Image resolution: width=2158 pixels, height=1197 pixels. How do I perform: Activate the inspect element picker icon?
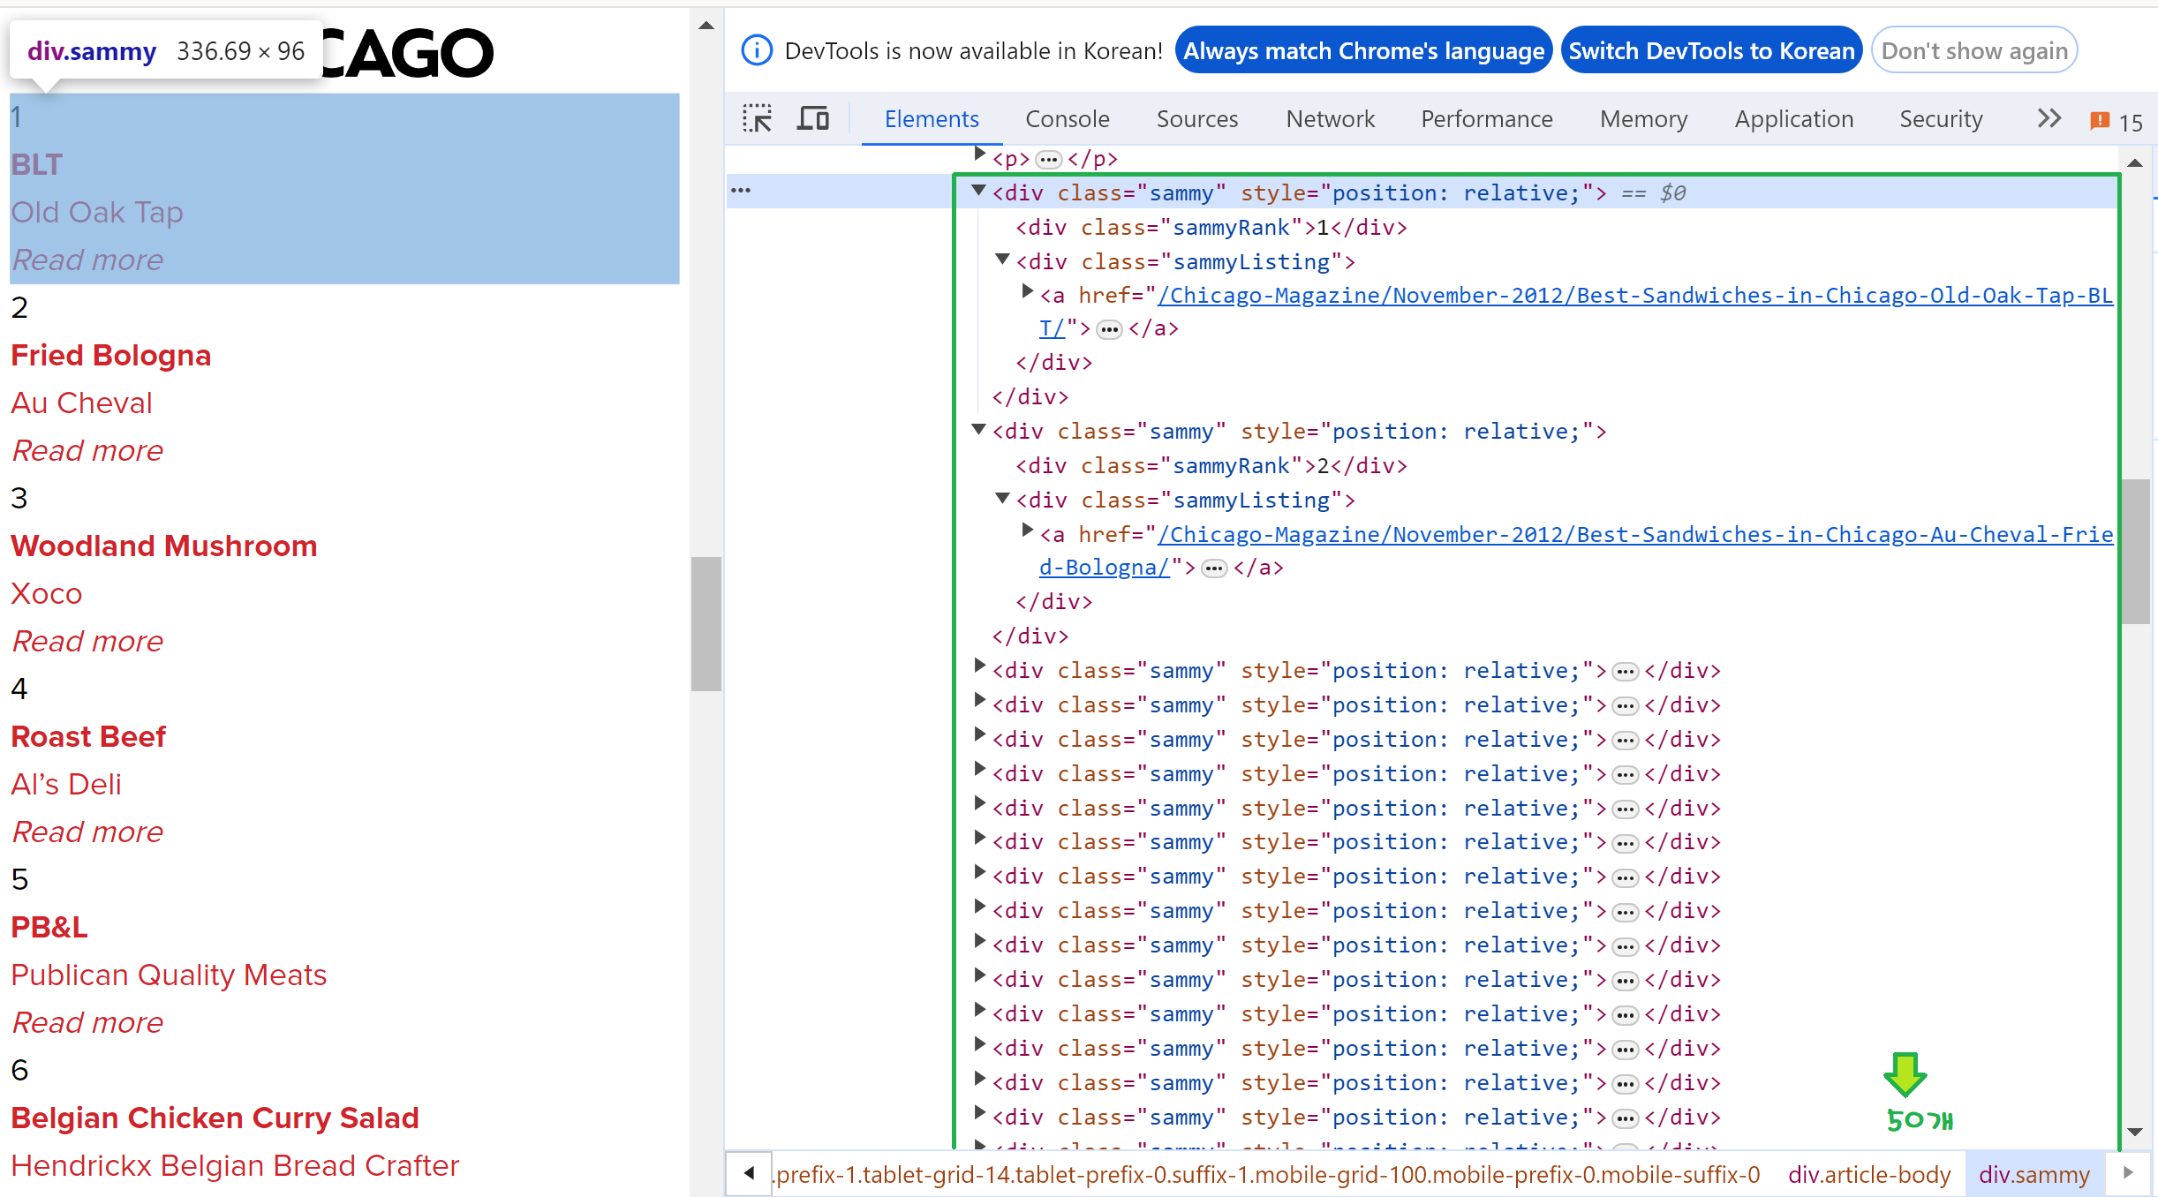(757, 118)
